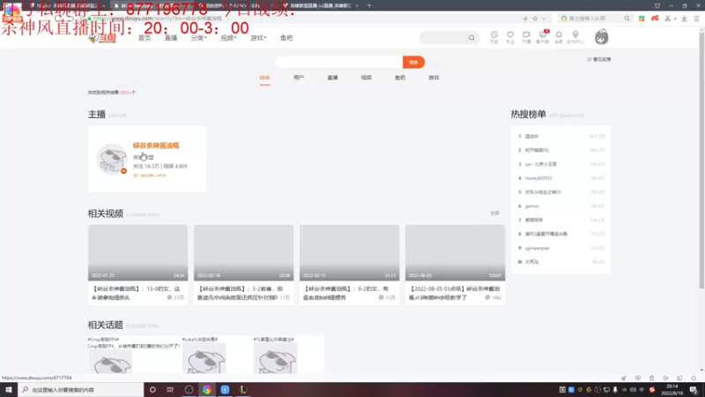Expand the 分类 category dropdown
The width and height of the screenshot is (705, 397).
point(199,38)
